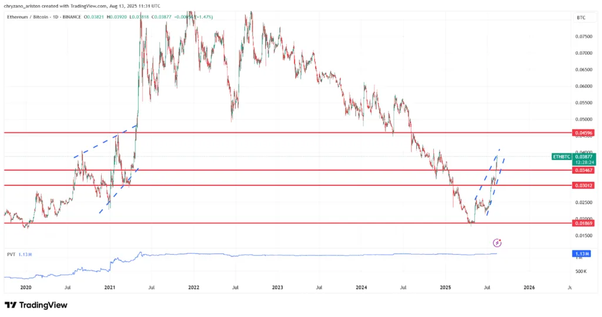Click the 2026 label on time axis
Image resolution: width=602 pixels, height=317 pixels.
(x=529, y=288)
